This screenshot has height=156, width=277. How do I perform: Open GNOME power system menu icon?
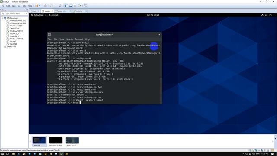point(271,15)
